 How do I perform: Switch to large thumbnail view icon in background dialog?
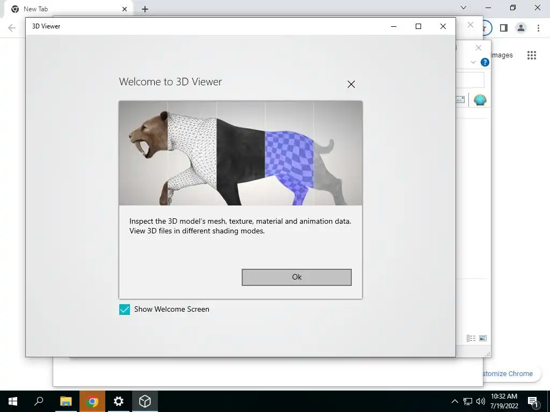[x=483, y=338]
